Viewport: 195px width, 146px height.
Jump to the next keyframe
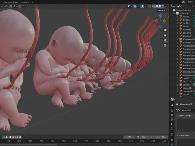pos(17,137)
